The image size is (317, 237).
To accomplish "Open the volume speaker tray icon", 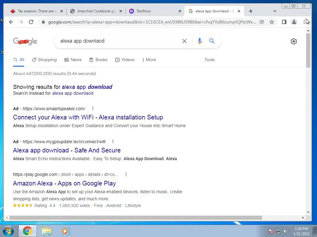I will tap(286, 231).
